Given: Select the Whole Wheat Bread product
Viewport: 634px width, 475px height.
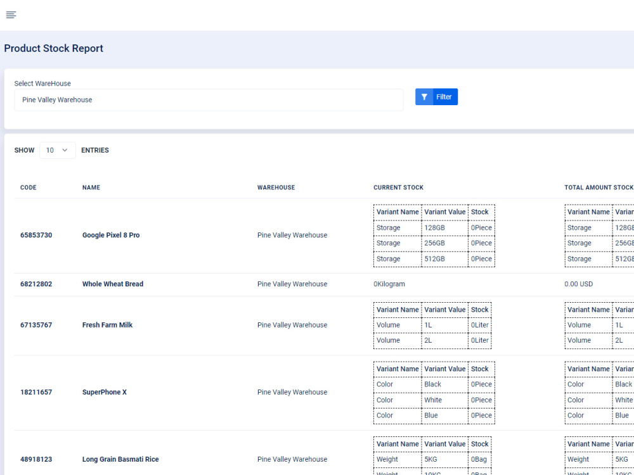Looking at the screenshot, I should point(113,284).
